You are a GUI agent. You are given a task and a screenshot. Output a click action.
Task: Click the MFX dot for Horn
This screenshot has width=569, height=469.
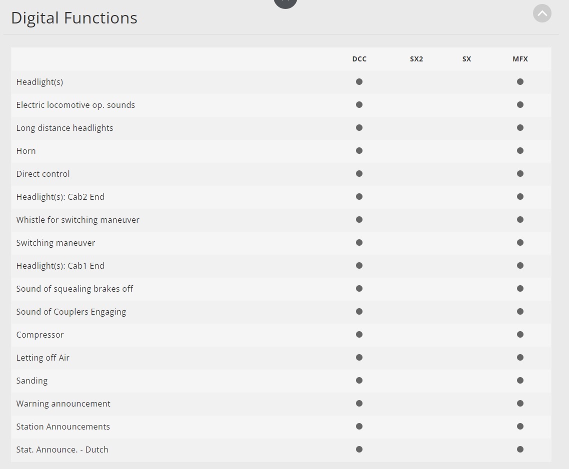[520, 151]
